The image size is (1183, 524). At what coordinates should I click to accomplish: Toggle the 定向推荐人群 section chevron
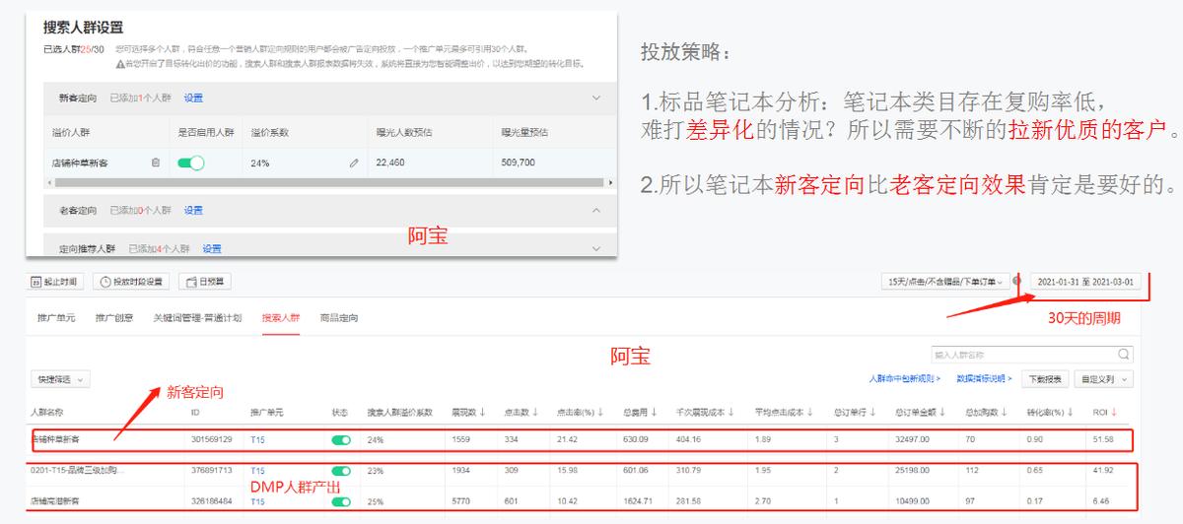pyautogui.click(x=595, y=248)
